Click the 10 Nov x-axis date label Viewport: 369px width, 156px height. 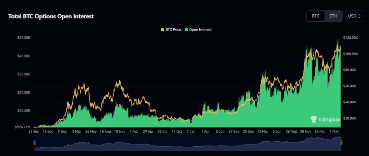(119, 132)
